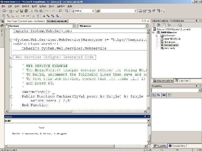
Task: Toggle Show All Files in Solution Explorer
Action: click(x=174, y=25)
